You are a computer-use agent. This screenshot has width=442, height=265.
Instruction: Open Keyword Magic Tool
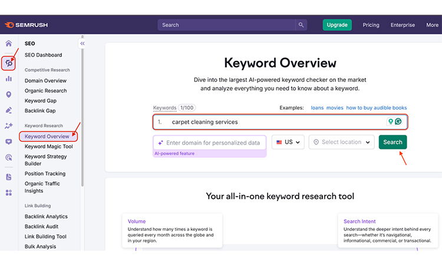(x=48, y=147)
